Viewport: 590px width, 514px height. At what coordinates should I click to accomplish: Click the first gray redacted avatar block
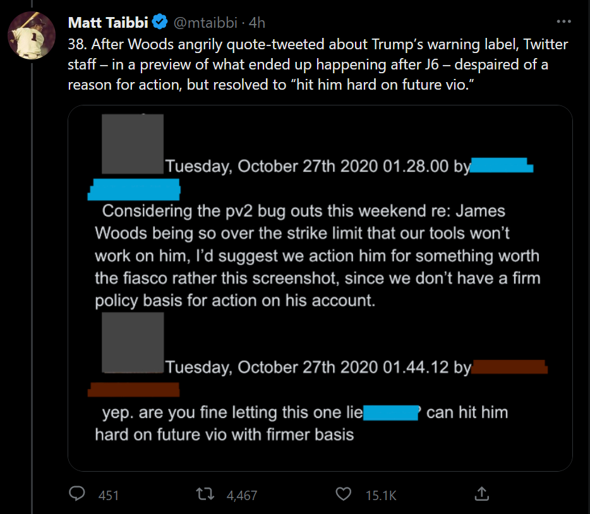(133, 143)
